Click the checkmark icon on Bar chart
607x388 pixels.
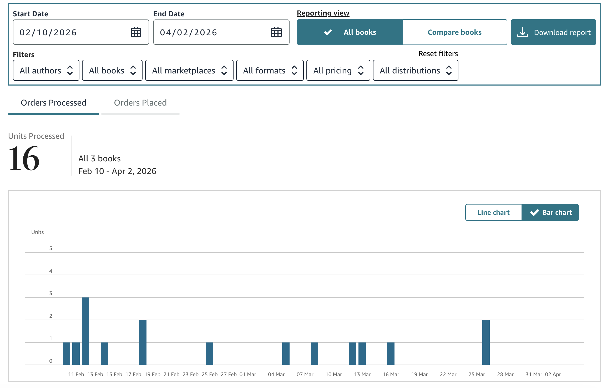point(534,212)
